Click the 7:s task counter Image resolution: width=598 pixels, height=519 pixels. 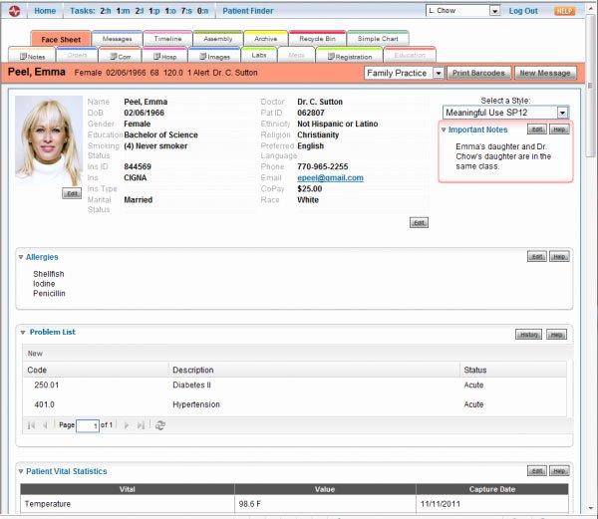186,11
